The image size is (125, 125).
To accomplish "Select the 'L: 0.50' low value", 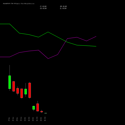I will tap(63, 8).
